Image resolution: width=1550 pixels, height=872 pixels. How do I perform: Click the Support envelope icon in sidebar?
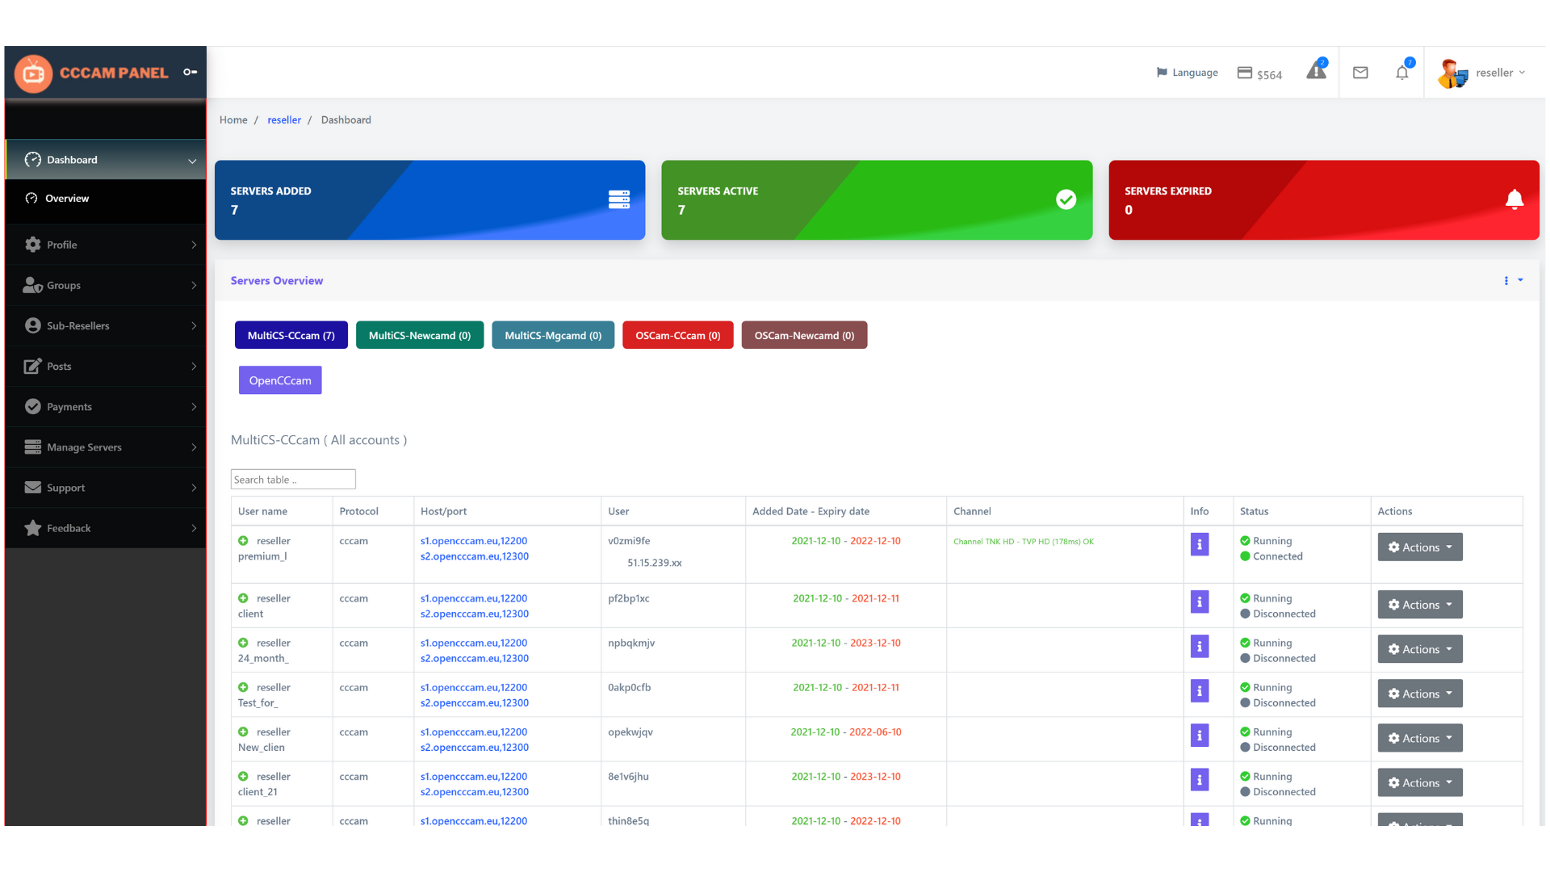pyautogui.click(x=33, y=487)
